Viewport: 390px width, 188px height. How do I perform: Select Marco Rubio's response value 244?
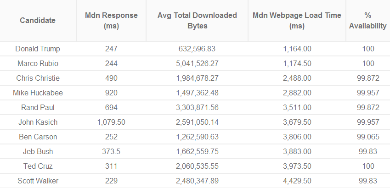(x=111, y=63)
